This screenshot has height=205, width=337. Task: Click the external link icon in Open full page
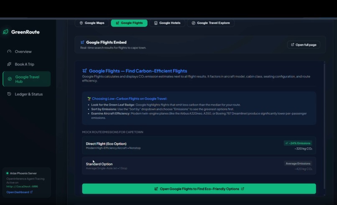[x=293, y=45]
